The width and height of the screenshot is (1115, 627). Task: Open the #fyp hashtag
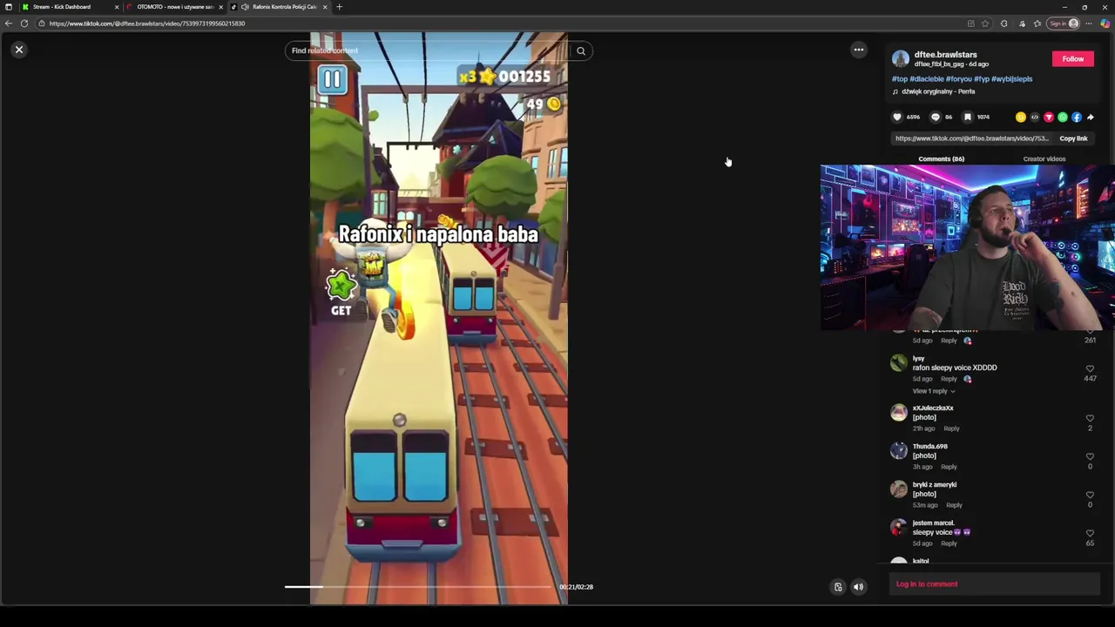tap(982, 79)
